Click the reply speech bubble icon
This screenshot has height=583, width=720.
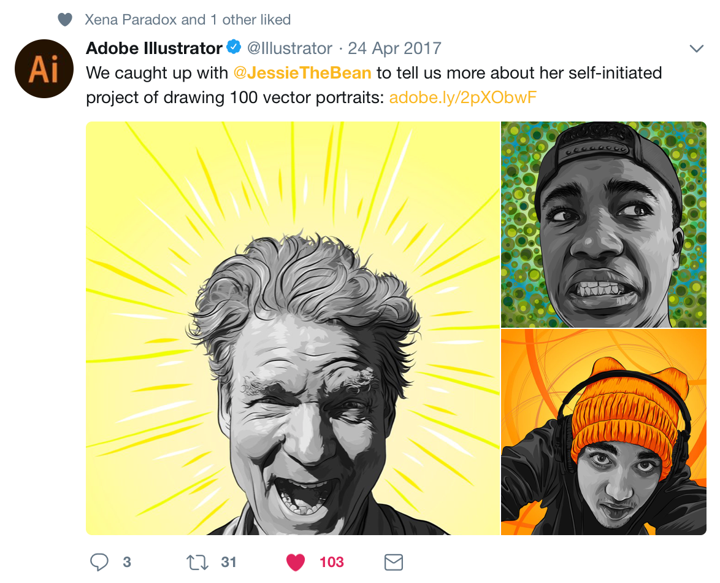pos(99,562)
